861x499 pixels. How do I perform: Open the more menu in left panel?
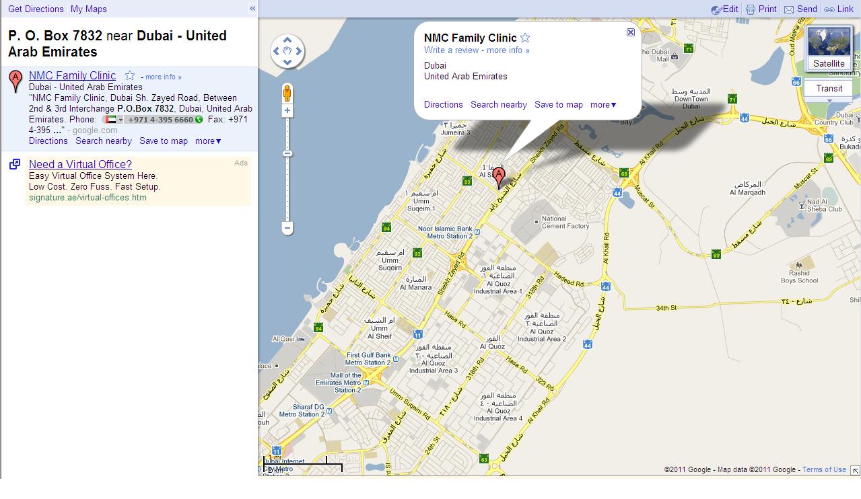point(208,141)
